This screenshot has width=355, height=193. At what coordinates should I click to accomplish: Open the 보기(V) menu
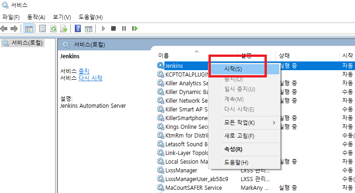click(62, 17)
